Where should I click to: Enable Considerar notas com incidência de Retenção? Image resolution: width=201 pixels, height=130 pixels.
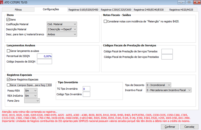click(x=105, y=21)
